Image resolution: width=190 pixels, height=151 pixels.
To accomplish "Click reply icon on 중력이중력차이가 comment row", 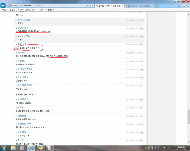I will click(x=142, y=69).
